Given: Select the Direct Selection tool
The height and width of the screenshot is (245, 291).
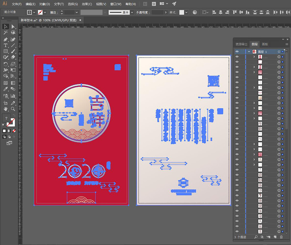Looking at the screenshot, I should (x=13, y=27).
